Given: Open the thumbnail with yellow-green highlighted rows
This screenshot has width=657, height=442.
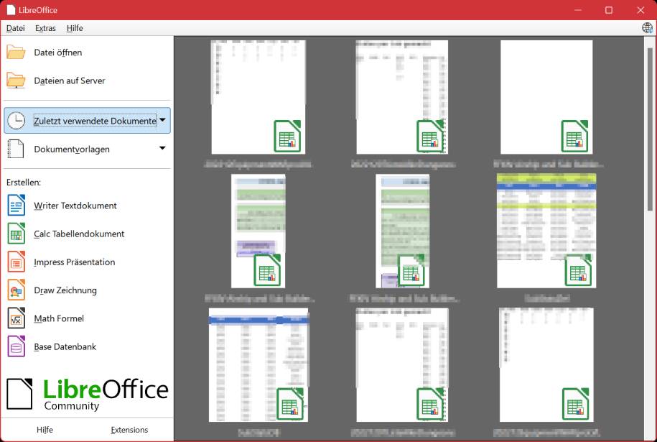Looking at the screenshot, I should click(546, 231).
